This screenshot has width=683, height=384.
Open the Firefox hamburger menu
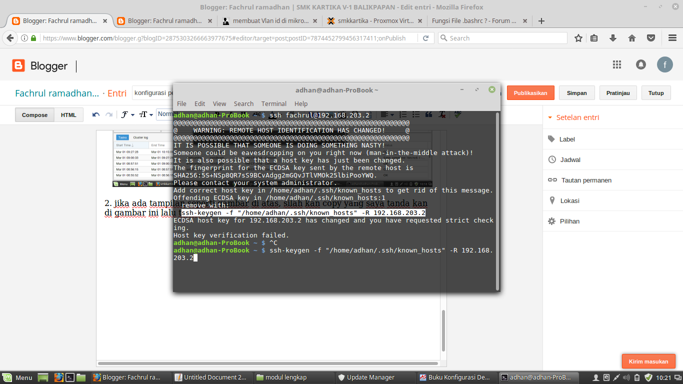pyautogui.click(x=672, y=38)
